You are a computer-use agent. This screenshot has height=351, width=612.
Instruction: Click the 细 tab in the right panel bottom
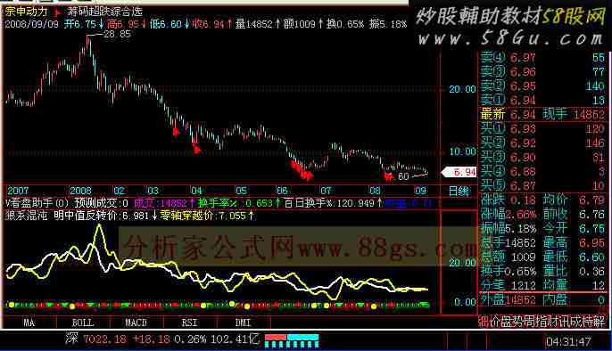pos(484,322)
